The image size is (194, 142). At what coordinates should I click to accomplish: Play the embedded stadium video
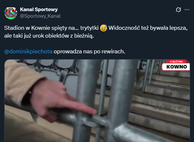pyautogui.click(x=97, y=101)
